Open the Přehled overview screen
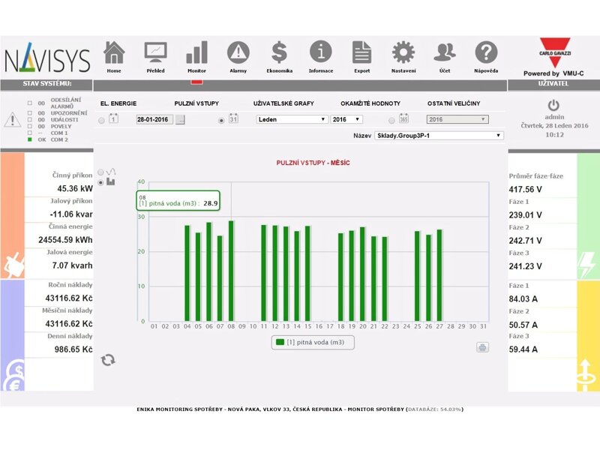600x450 pixels. [x=156, y=54]
